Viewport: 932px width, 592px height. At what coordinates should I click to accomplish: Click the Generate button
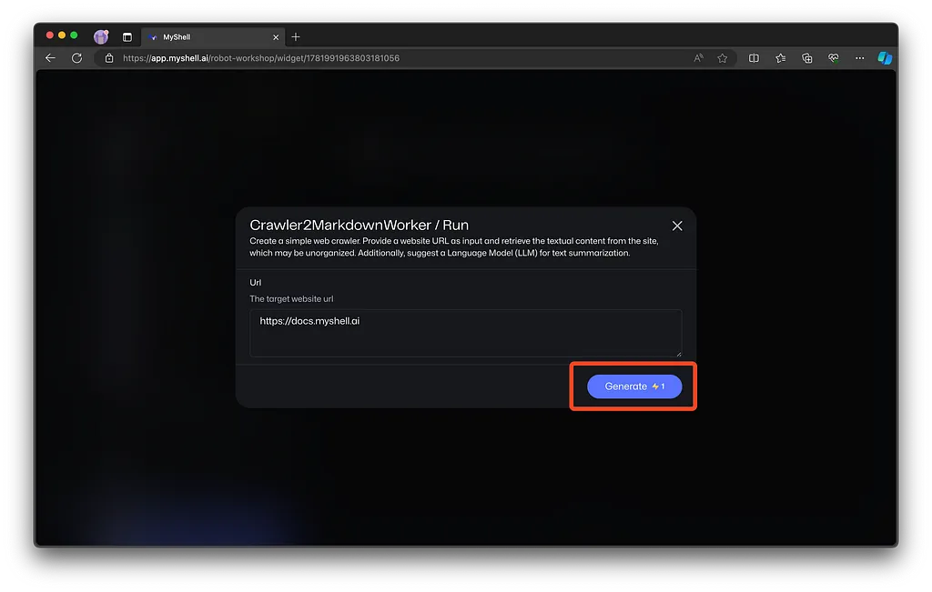tap(634, 386)
